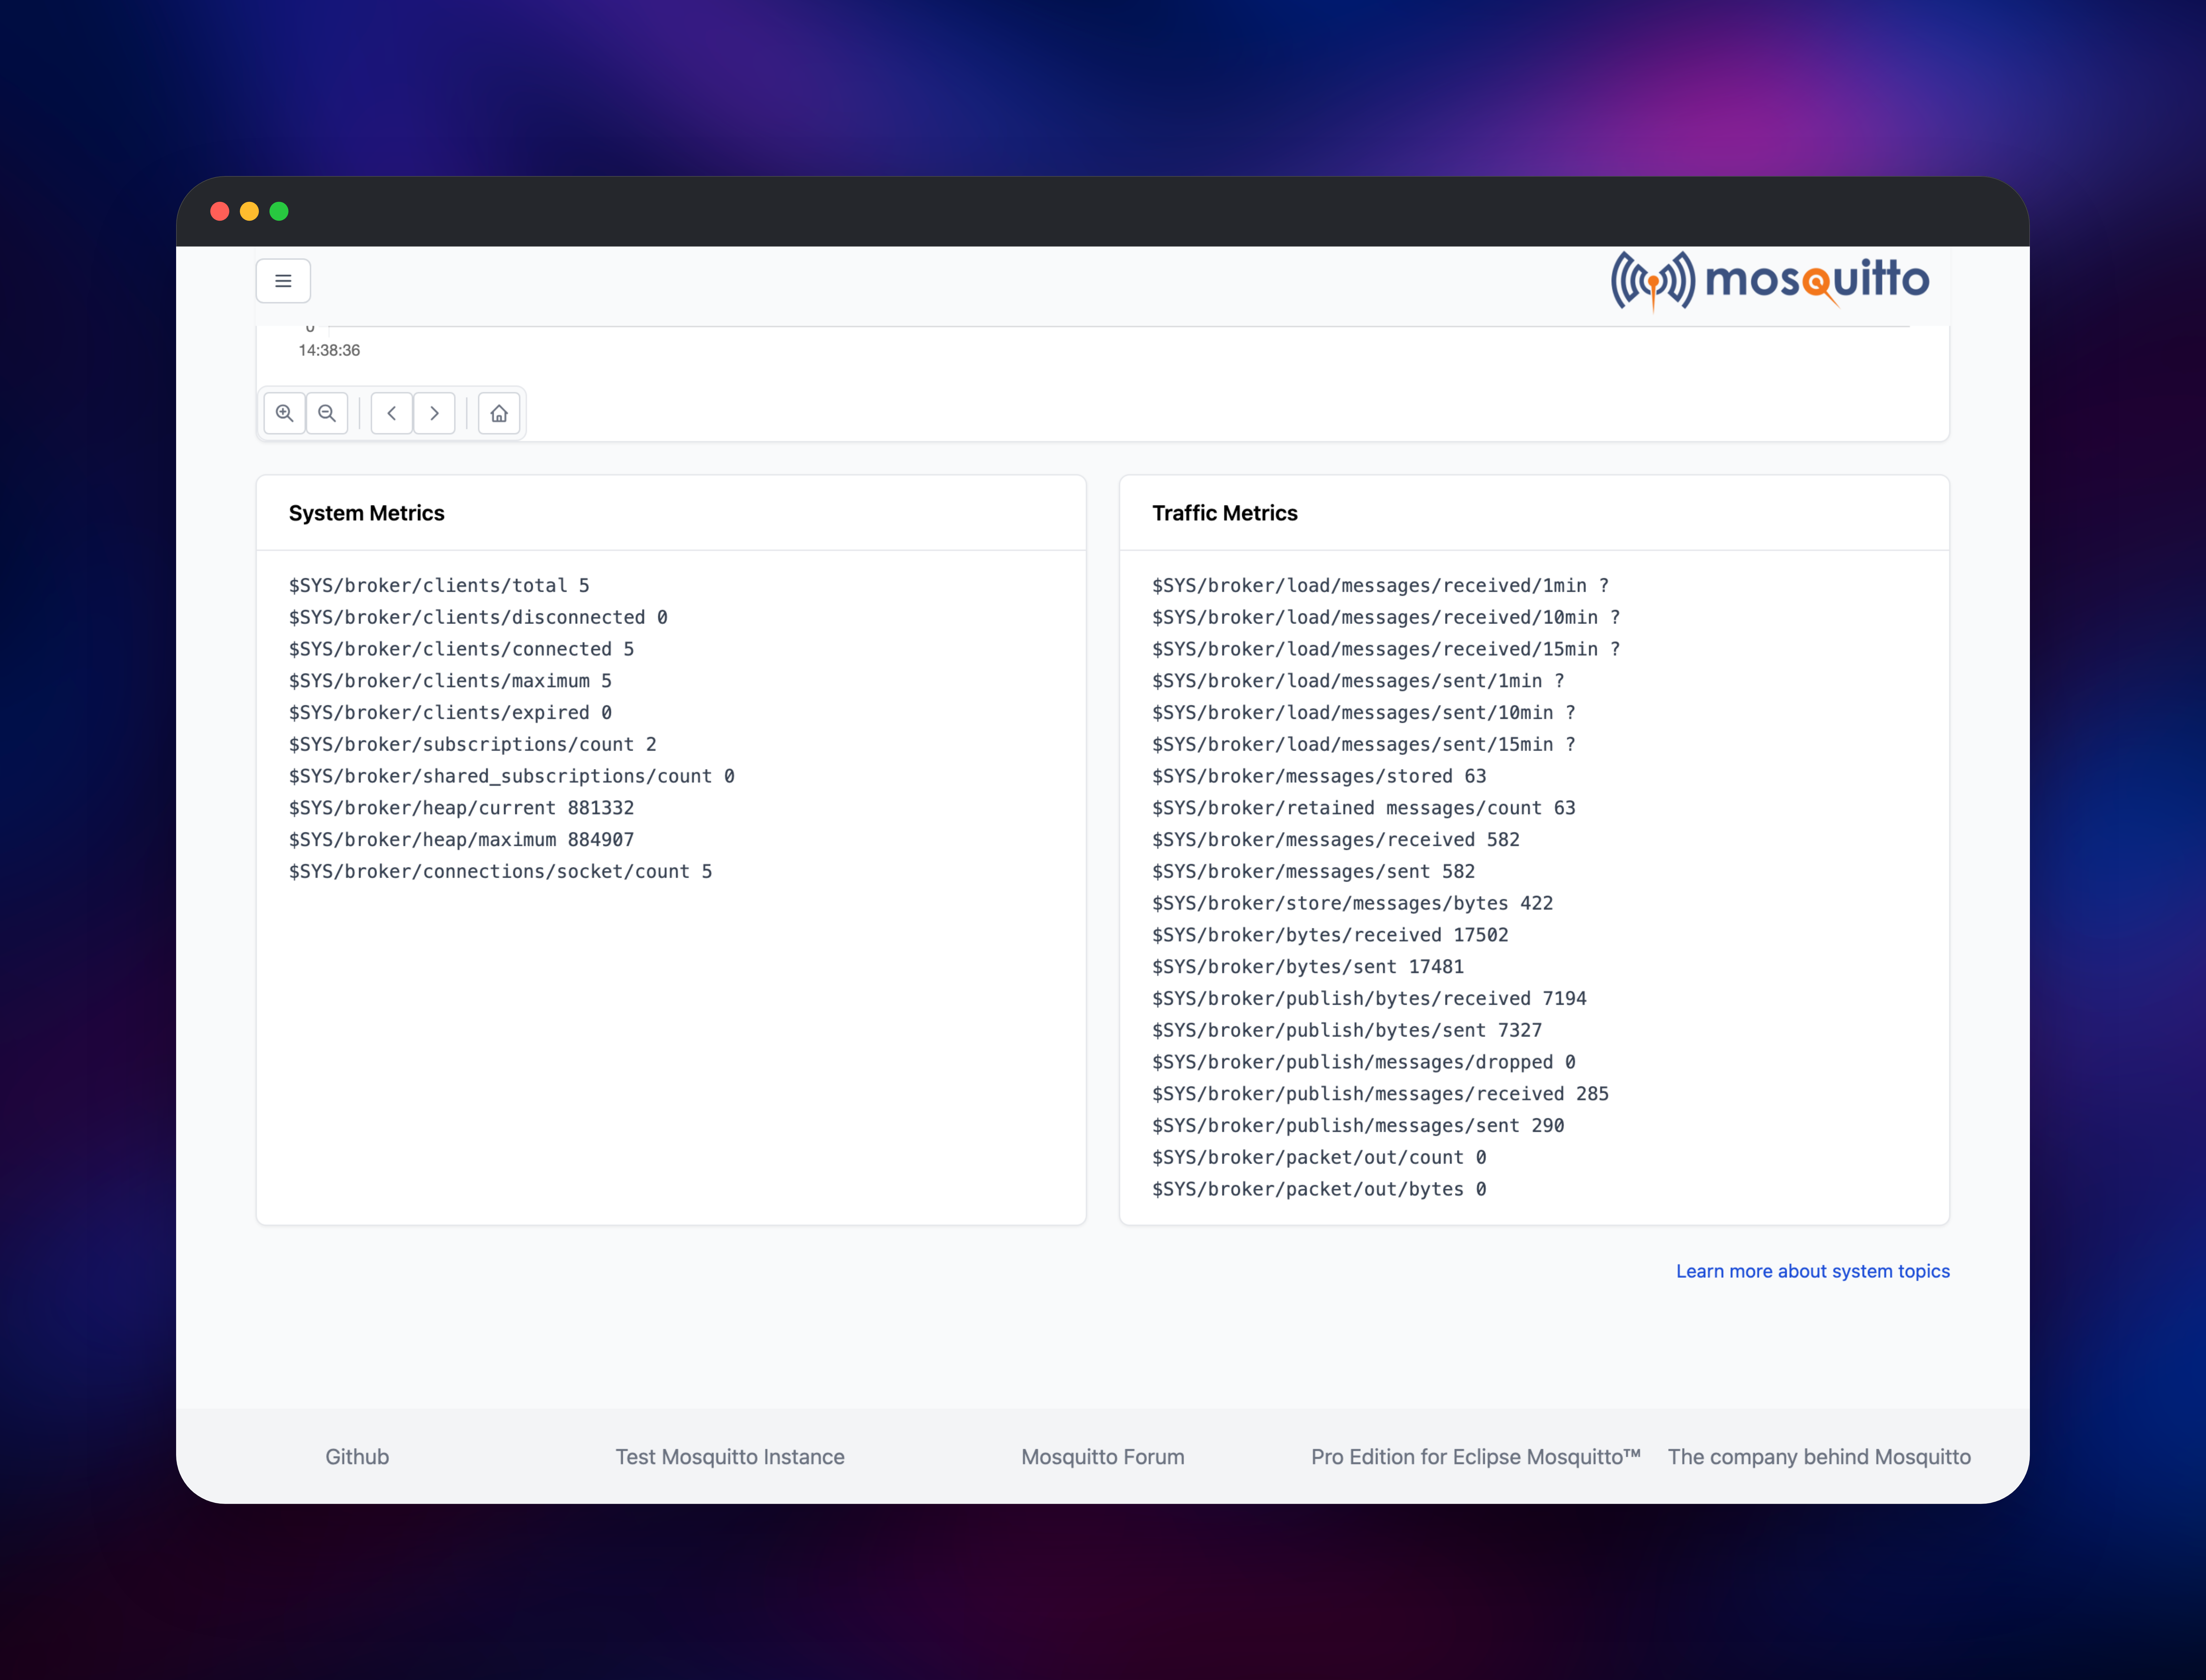
Task: Maximize window with green button
Action: (279, 211)
